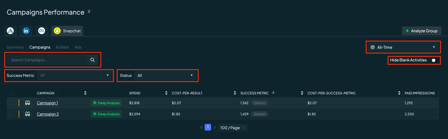The image size is (448, 139).
Task: Click the Analyze Group button
Action: [x=421, y=31]
